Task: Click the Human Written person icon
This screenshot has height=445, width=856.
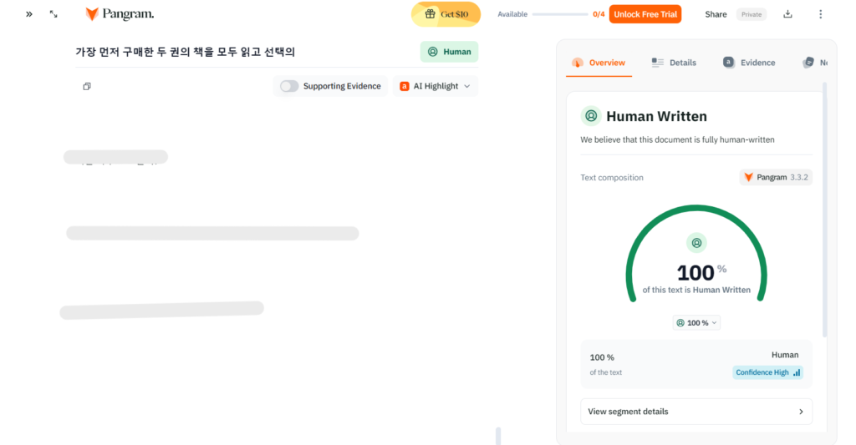Action: pyautogui.click(x=591, y=115)
